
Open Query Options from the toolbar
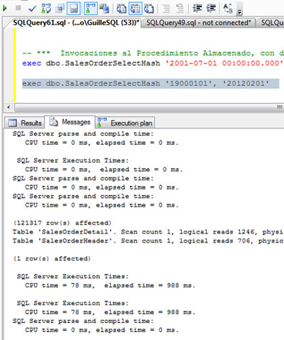[x=60, y=9]
